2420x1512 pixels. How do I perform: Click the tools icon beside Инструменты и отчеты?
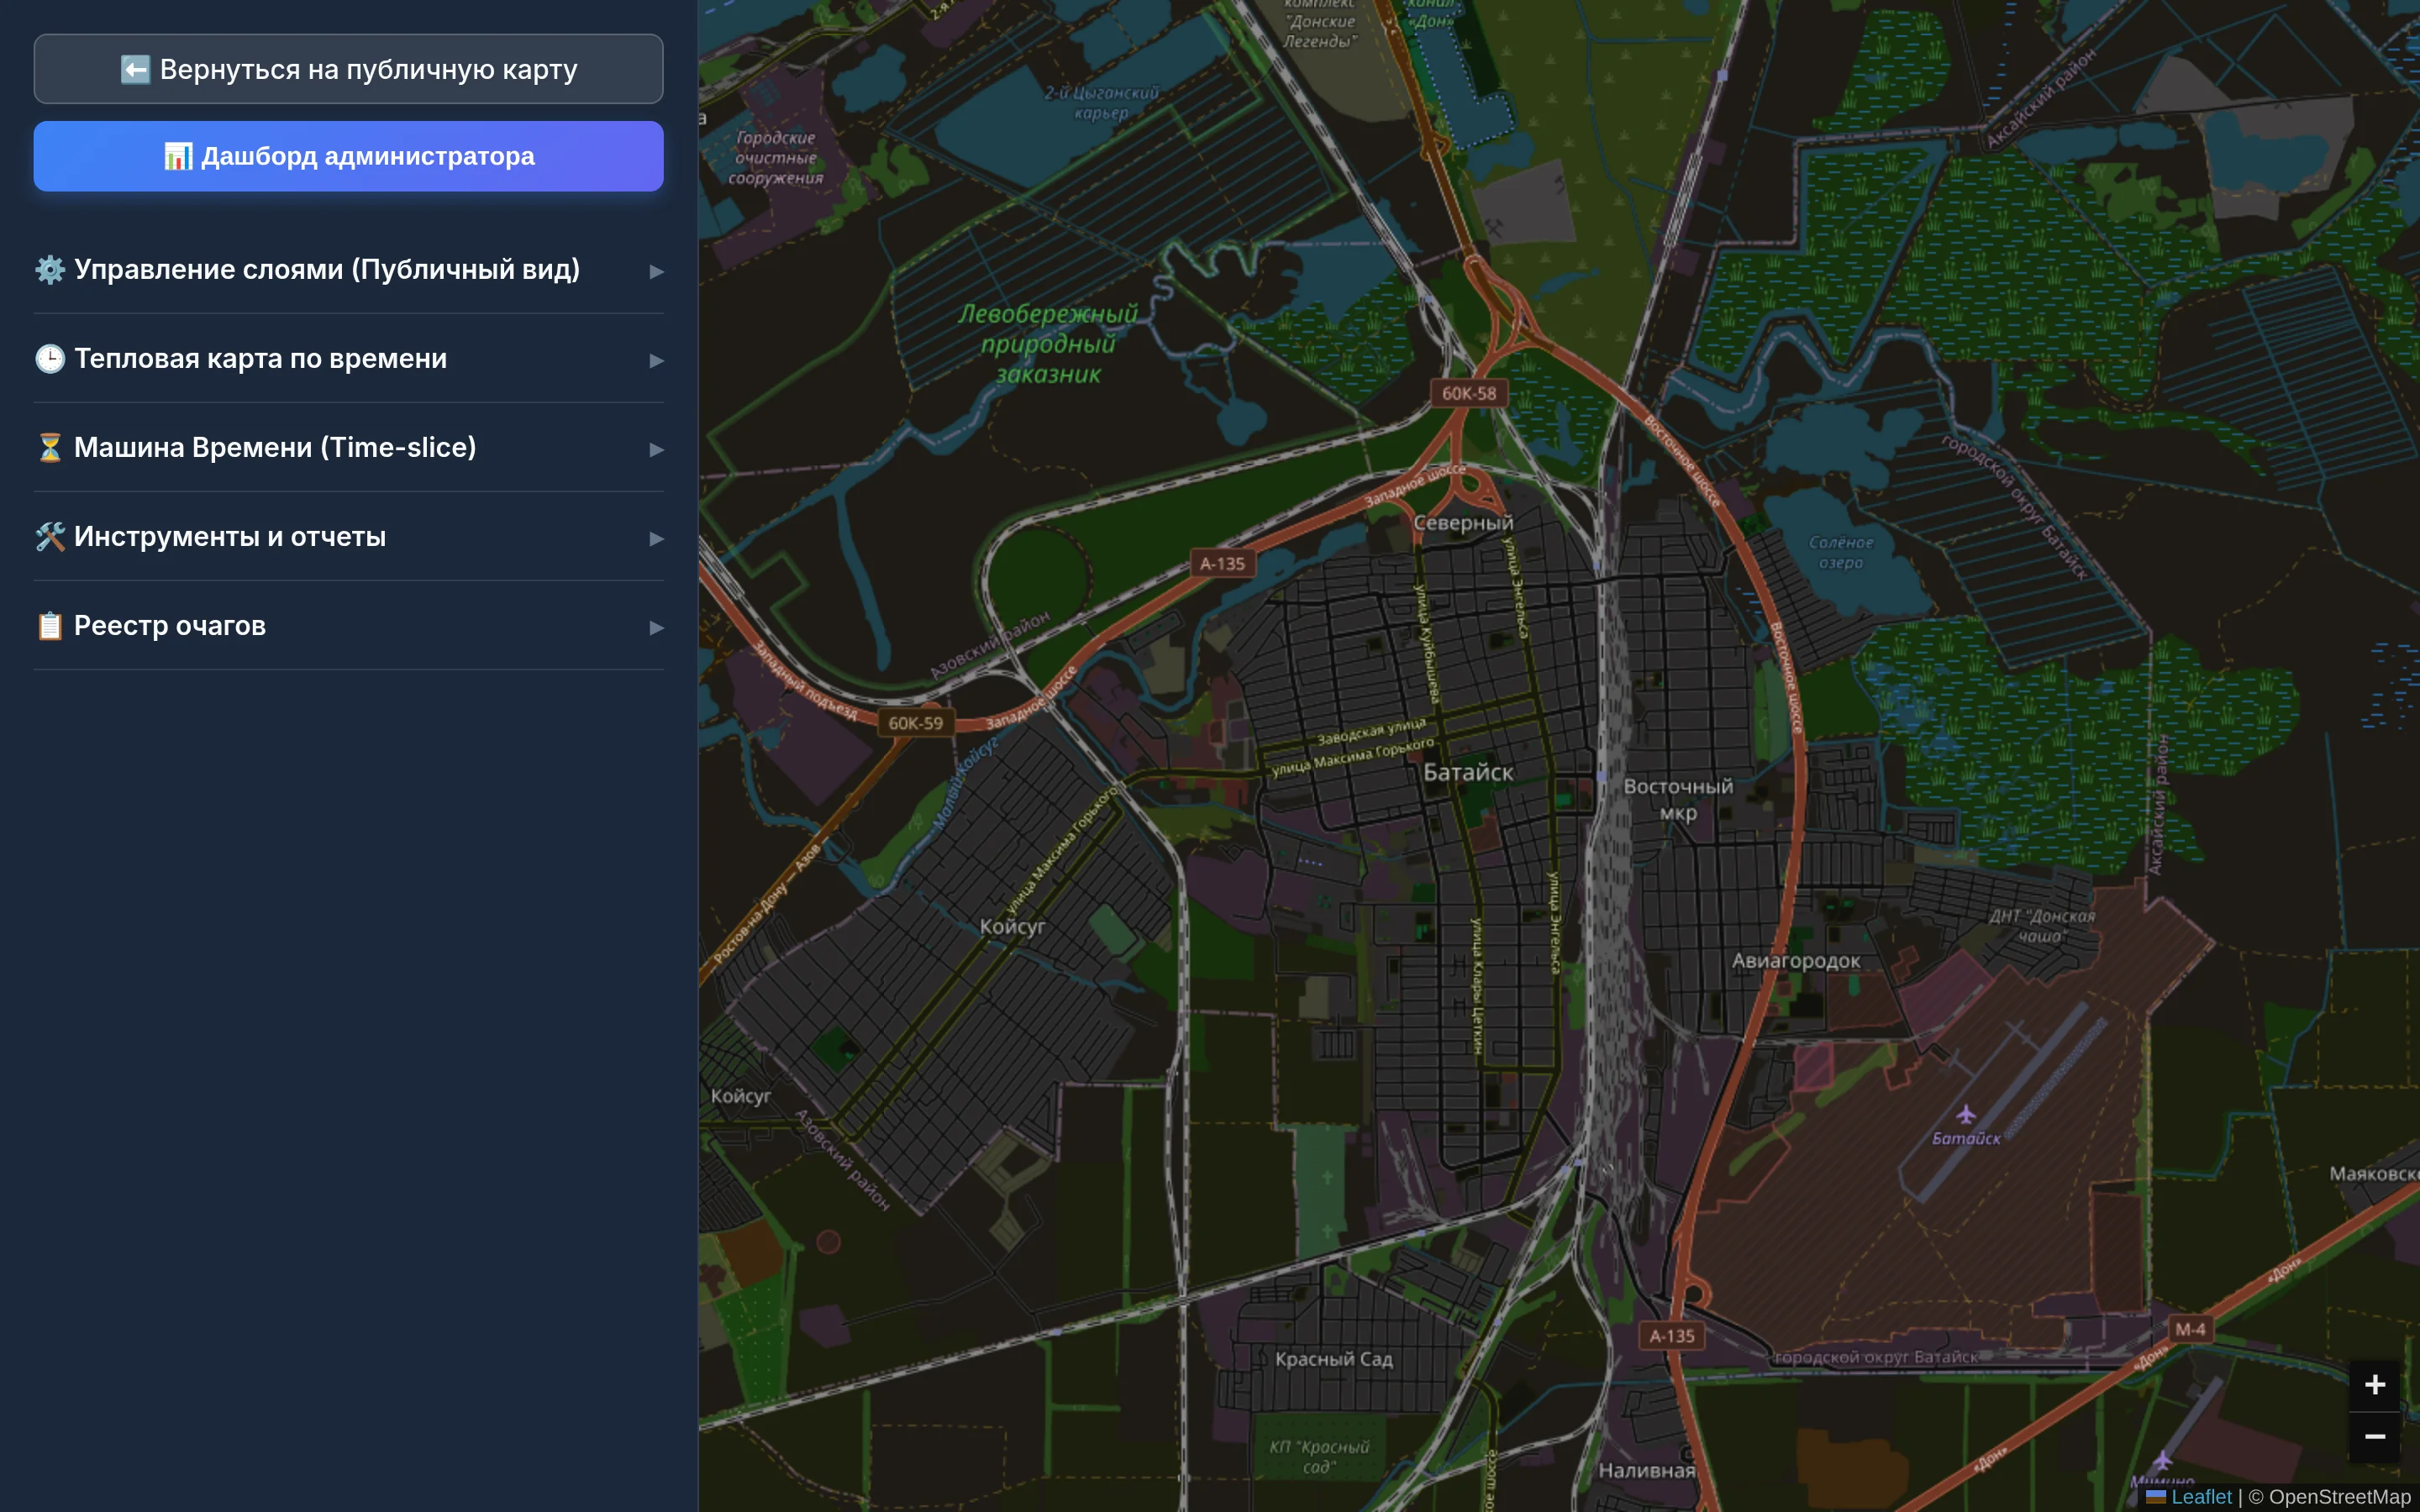click(50, 537)
